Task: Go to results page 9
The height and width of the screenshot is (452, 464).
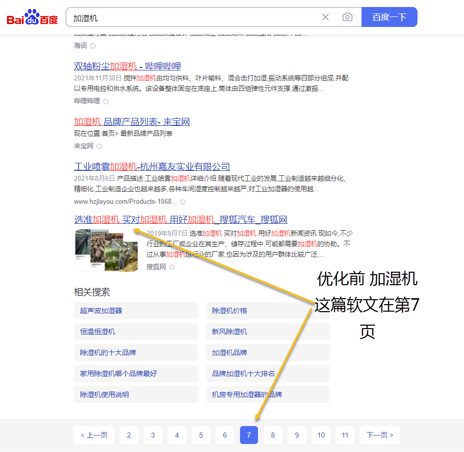Action: [297, 435]
